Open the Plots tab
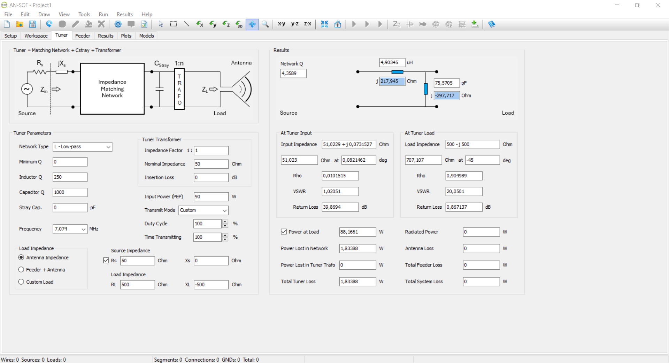The width and height of the screenshot is (669, 363). (x=126, y=36)
